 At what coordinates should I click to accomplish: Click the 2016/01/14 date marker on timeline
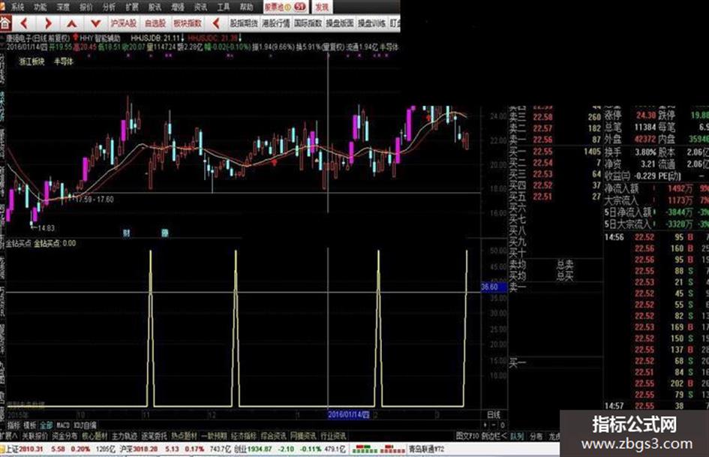tap(349, 414)
